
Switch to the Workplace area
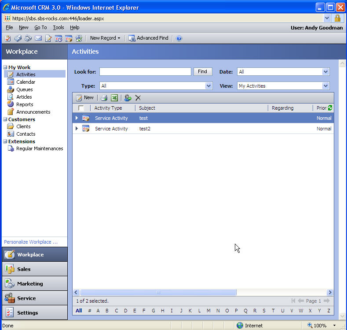[35, 254]
